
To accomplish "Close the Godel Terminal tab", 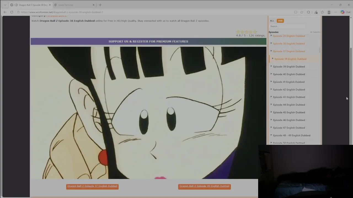I will (x=93, y=5).
